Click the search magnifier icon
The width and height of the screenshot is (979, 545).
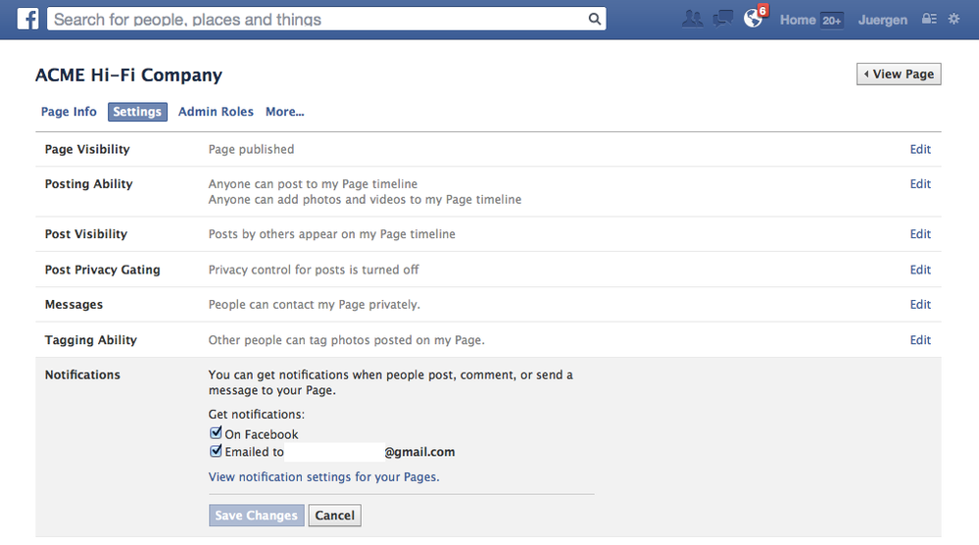click(x=595, y=20)
